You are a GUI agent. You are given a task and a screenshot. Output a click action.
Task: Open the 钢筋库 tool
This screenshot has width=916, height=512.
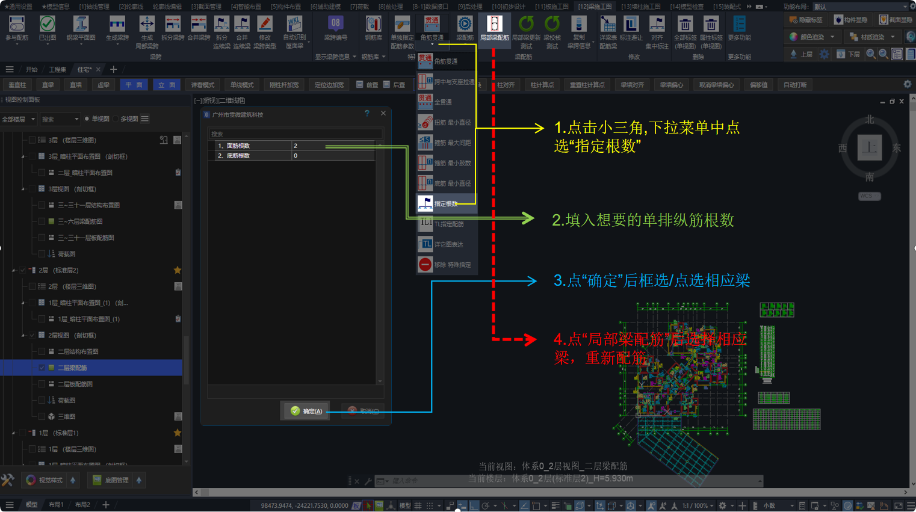point(373,25)
